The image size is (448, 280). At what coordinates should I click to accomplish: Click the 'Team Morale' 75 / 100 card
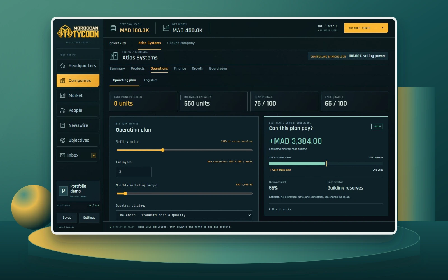(x=284, y=101)
